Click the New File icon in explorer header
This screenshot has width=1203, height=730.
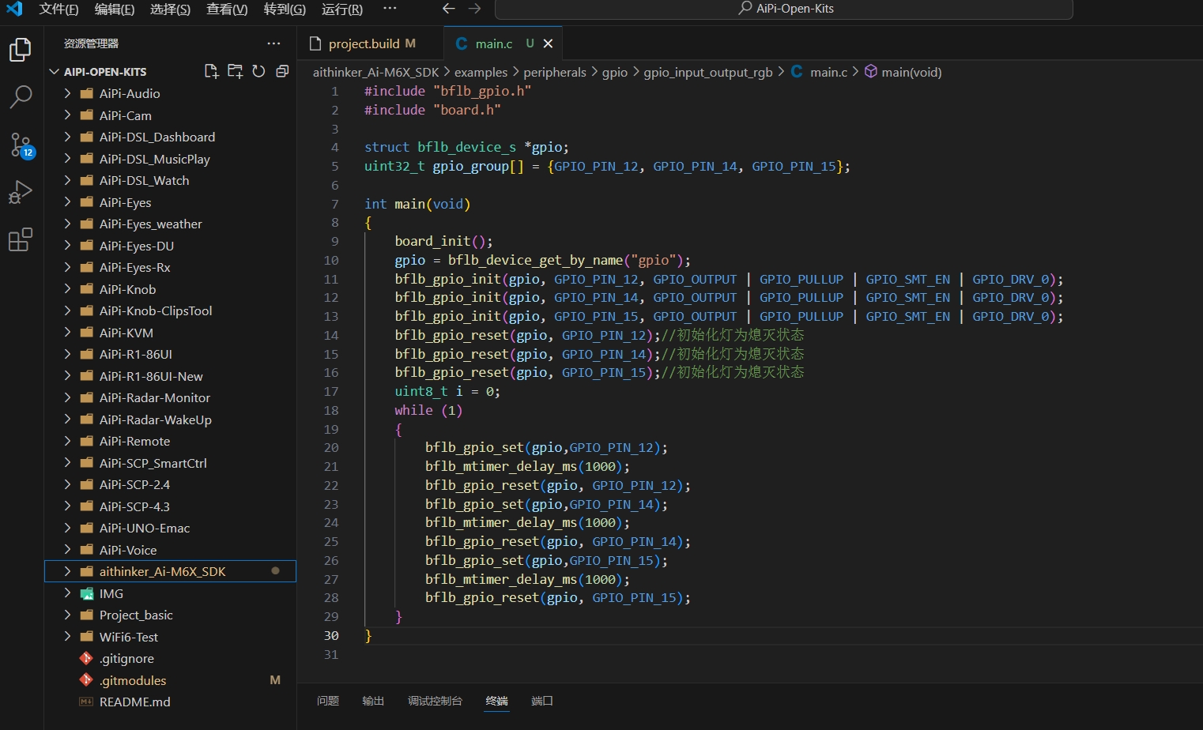(211, 71)
